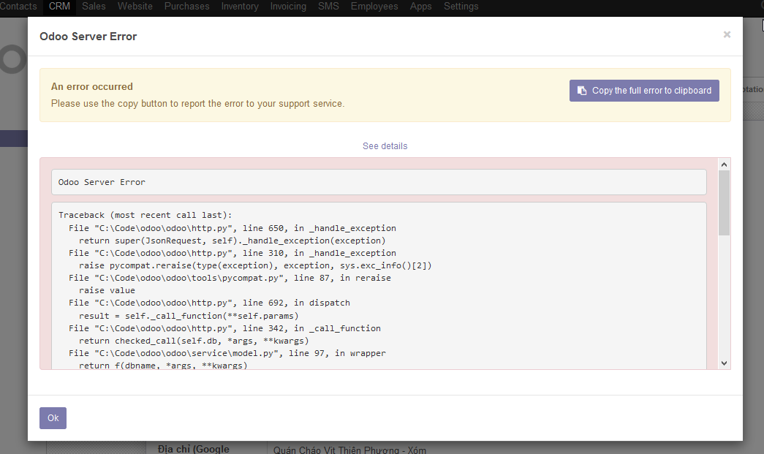Open the SMS menu
Viewport: 764px width, 454px height.
328,7
